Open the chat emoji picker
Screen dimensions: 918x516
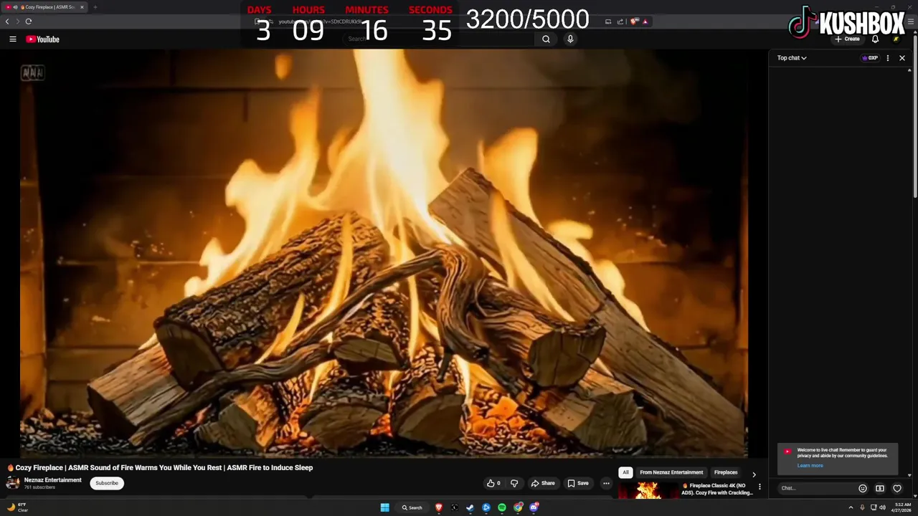(863, 489)
